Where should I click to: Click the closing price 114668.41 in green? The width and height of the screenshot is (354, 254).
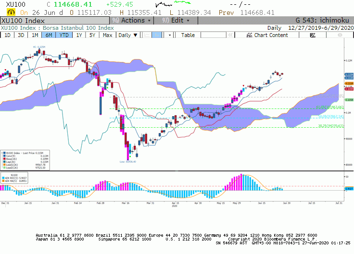73,4
